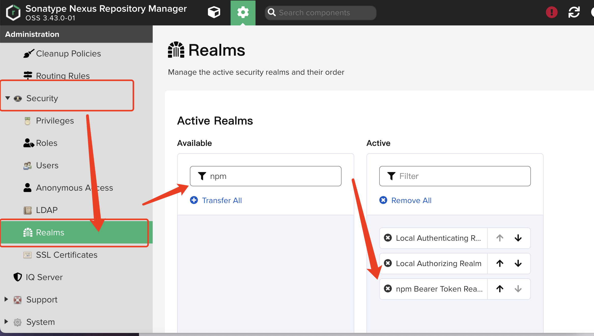This screenshot has height=336, width=594.
Task: Open the SSL Certificates page
Action: (x=67, y=255)
